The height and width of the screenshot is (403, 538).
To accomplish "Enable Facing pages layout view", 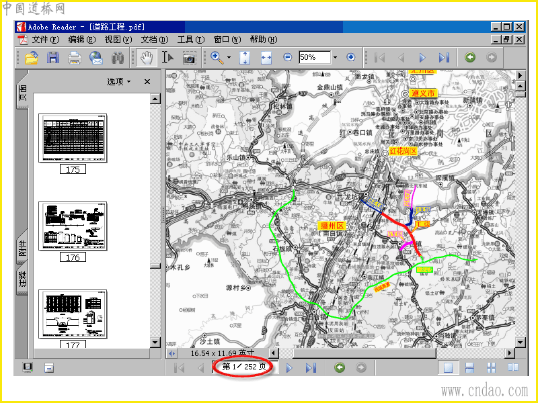I will pyautogui.click(x=513, y=367).
